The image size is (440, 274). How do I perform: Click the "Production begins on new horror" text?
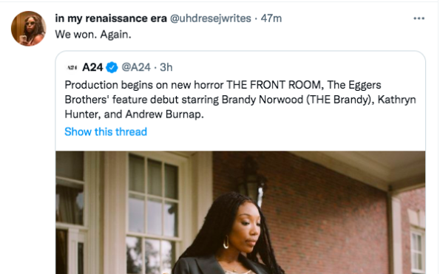[144, 85]
